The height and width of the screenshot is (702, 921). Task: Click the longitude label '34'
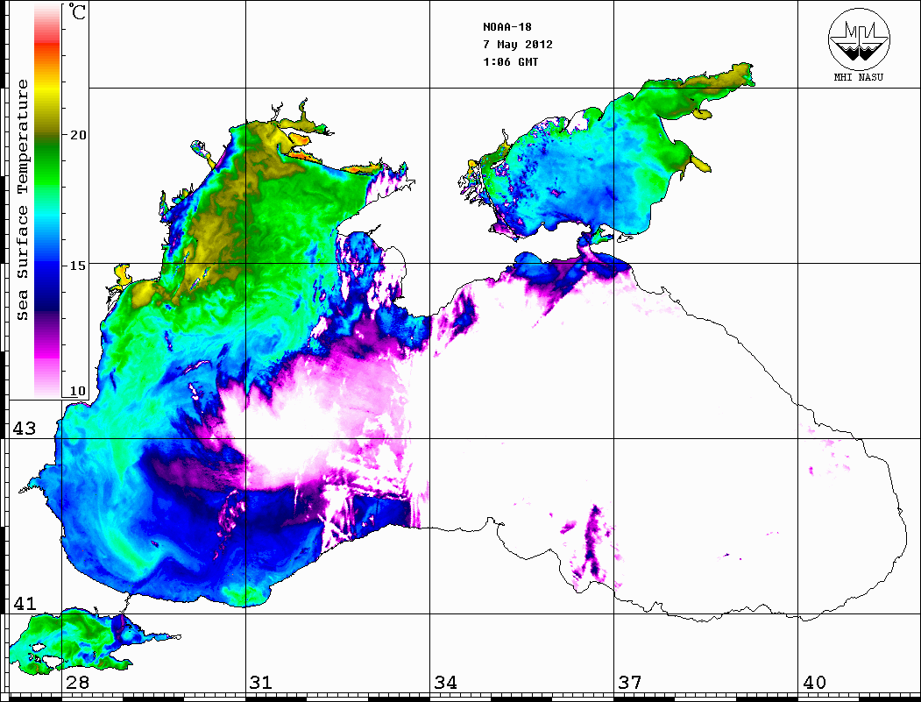point(445,682)
